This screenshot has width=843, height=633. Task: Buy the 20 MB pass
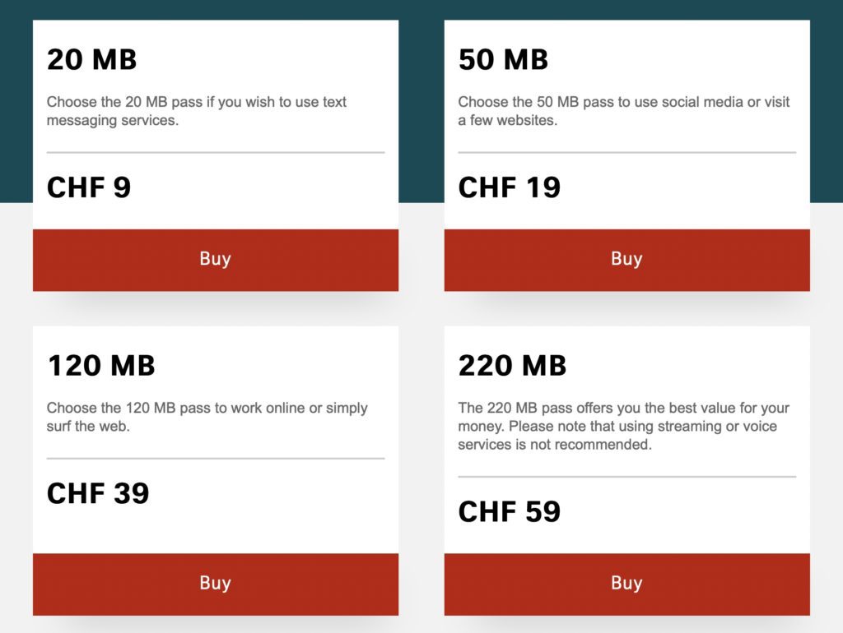point(215,259)
